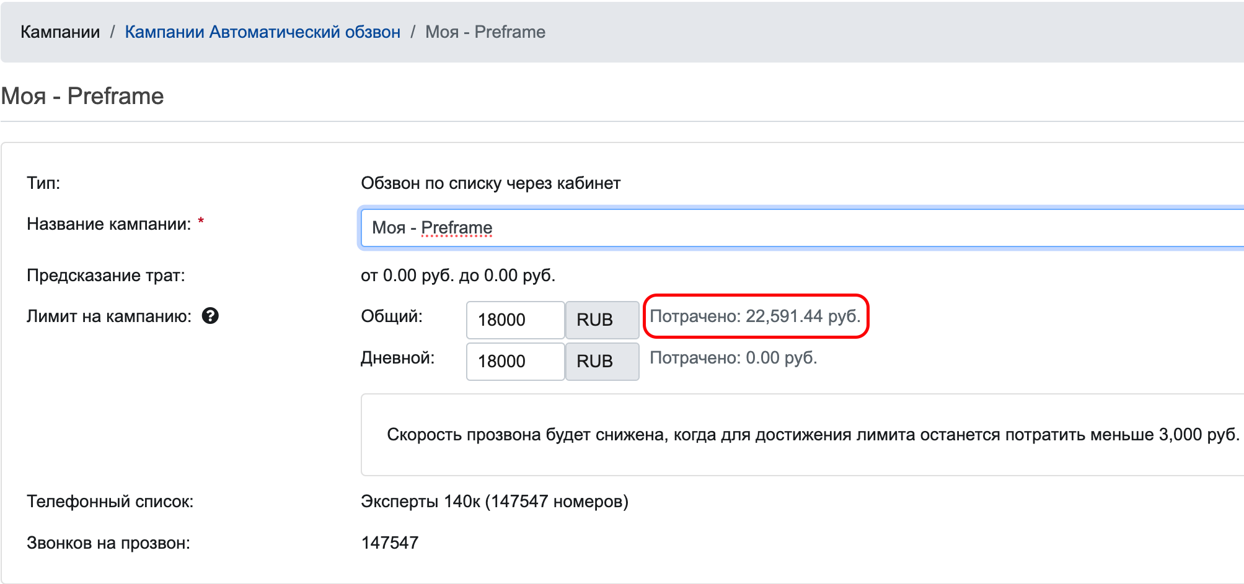
Task: Click the red required asterisk near campaign name
Action: click(200, 220)
